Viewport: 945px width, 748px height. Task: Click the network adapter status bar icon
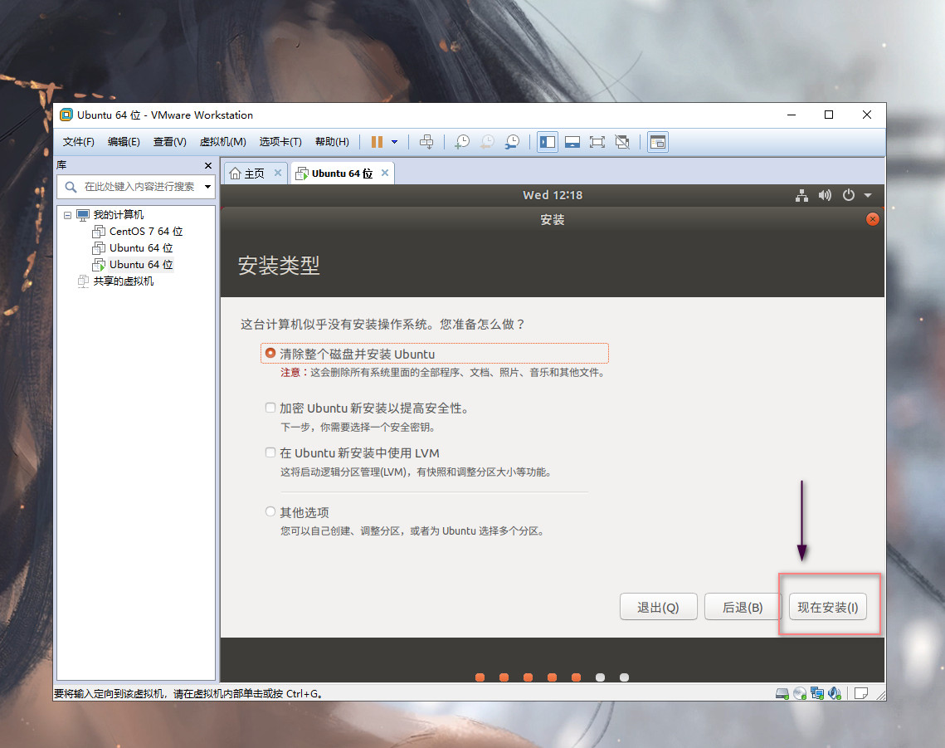click(817, 694)
